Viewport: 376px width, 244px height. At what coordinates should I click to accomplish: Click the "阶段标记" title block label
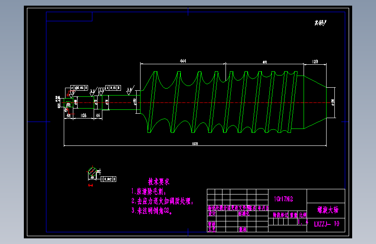coord(280,215)
